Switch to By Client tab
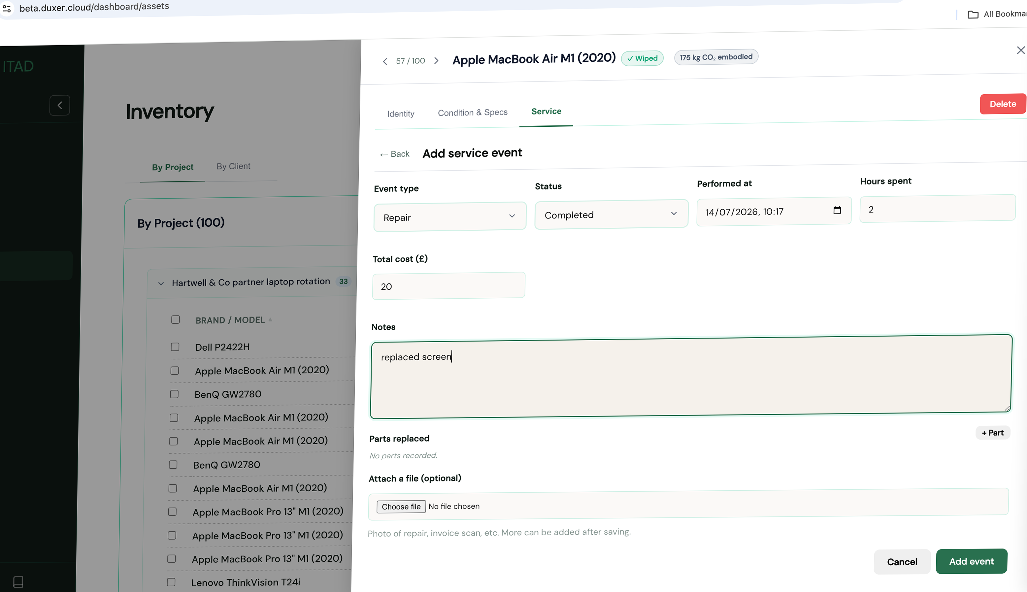1027x592 pixels. [x=233, y=166]
